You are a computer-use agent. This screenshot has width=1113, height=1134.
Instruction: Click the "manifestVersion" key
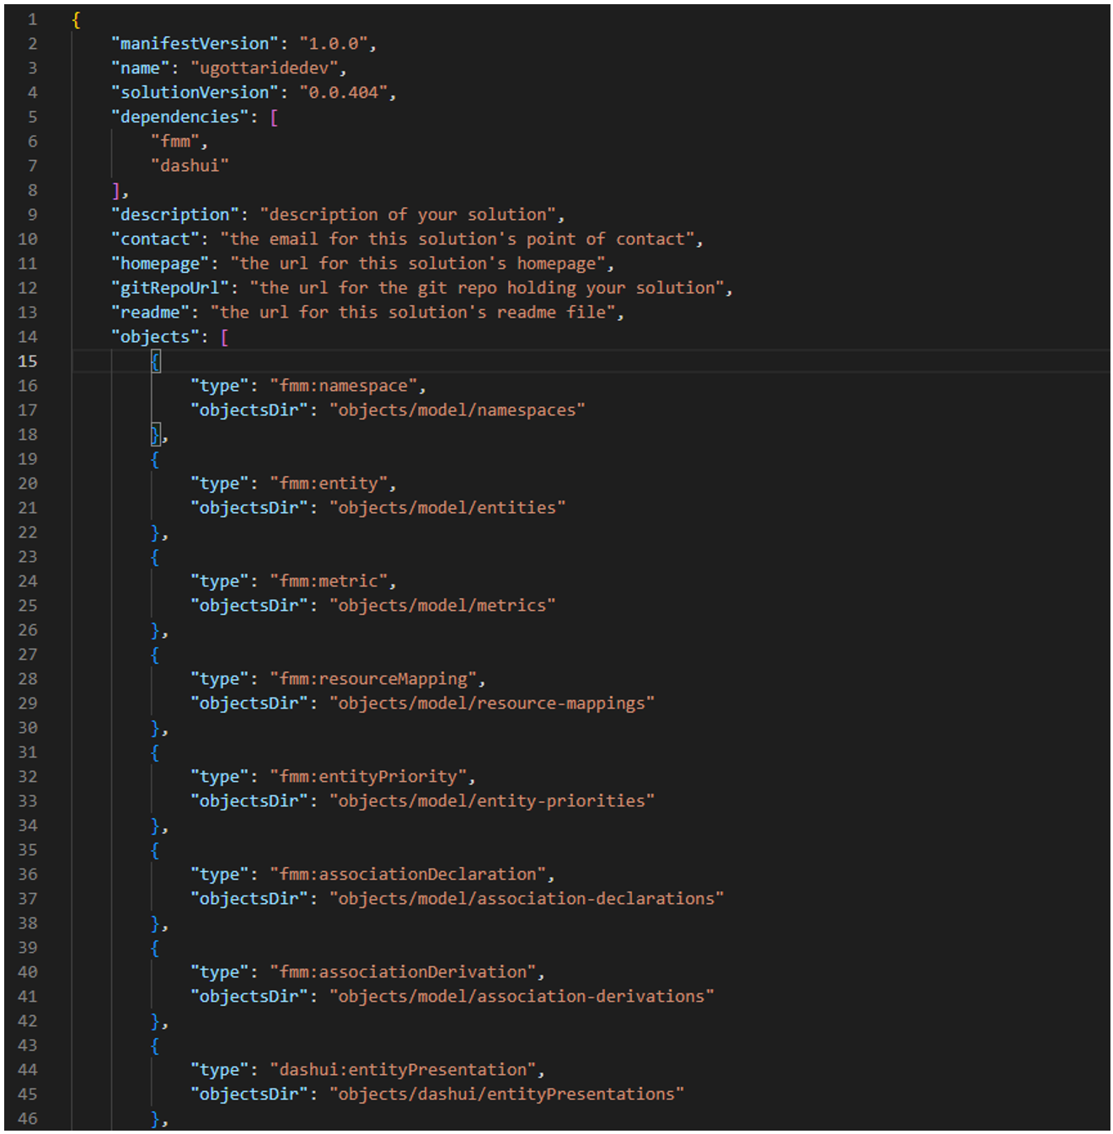coord(195,44)
